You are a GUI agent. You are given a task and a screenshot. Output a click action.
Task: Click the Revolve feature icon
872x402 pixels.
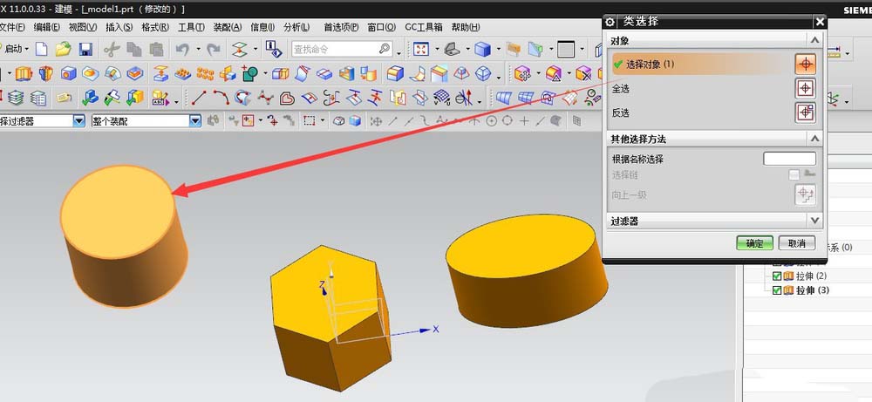click(x=45, y=73)
